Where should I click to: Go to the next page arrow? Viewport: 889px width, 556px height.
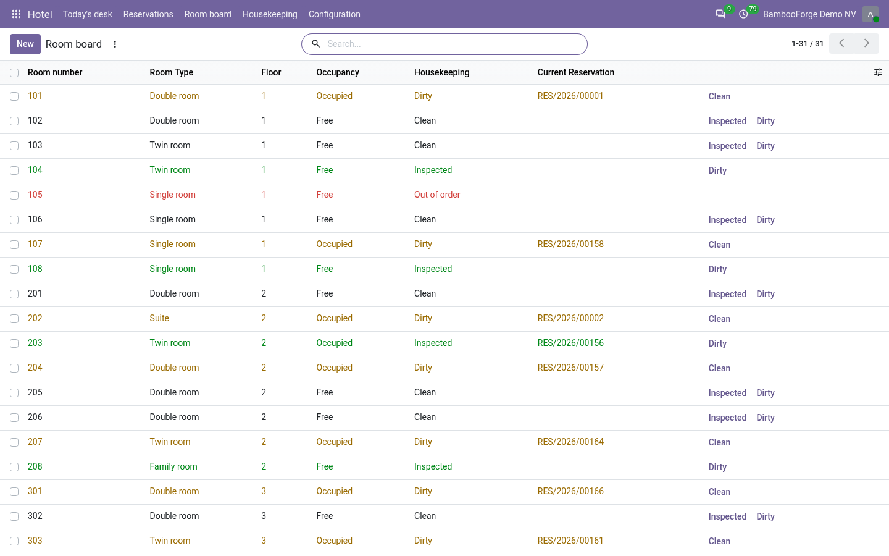pos(867,43)
